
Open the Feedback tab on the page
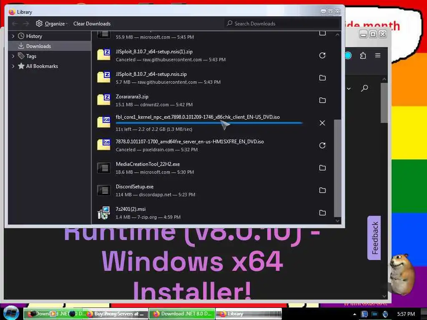(374, 238)
